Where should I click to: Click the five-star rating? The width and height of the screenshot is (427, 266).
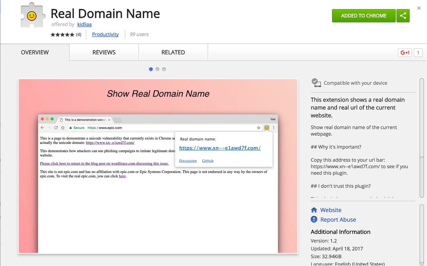pyautogui.click(x=62, y=34)
